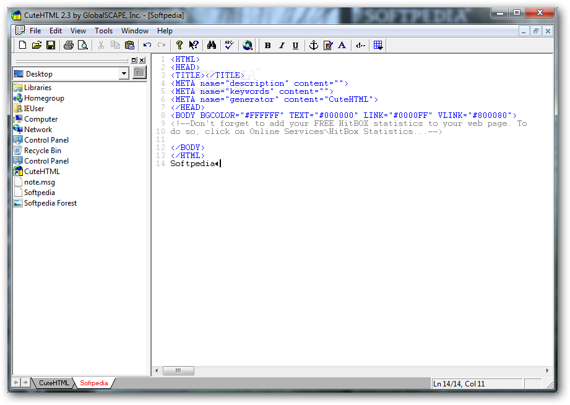Select Libraries in the file list
Image resolution: width=570 pixels, height=405 pixels.
pos(33,88)
